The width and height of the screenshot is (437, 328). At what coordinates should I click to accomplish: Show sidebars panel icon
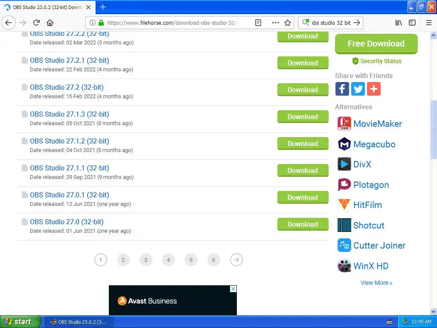pyautogui.click(x=412, y=23)
